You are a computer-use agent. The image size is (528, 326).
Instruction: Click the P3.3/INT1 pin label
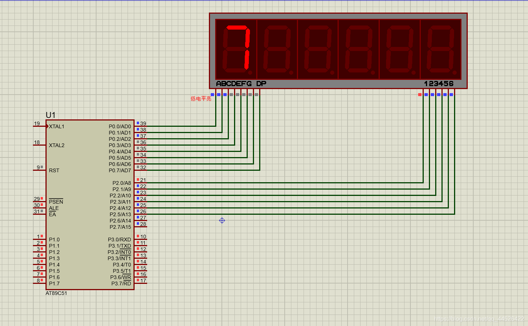coord(119,258)
